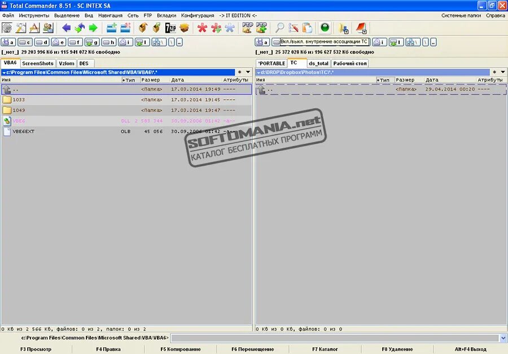Click the red asterisk with green plus icon
Image resolution: width=508 pixels, height=354 pixels.
coord(216,28)
